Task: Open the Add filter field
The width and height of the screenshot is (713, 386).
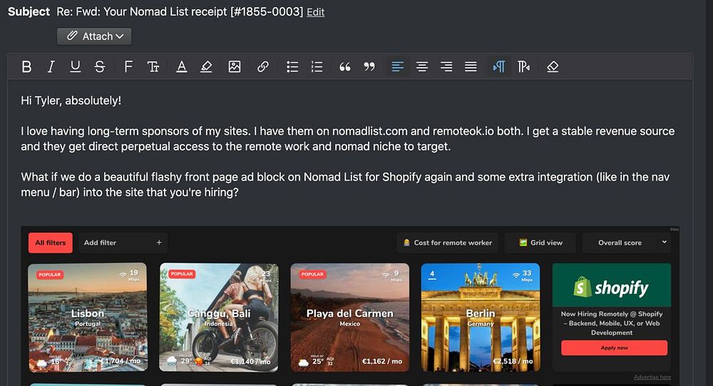Action: (123, 243)
